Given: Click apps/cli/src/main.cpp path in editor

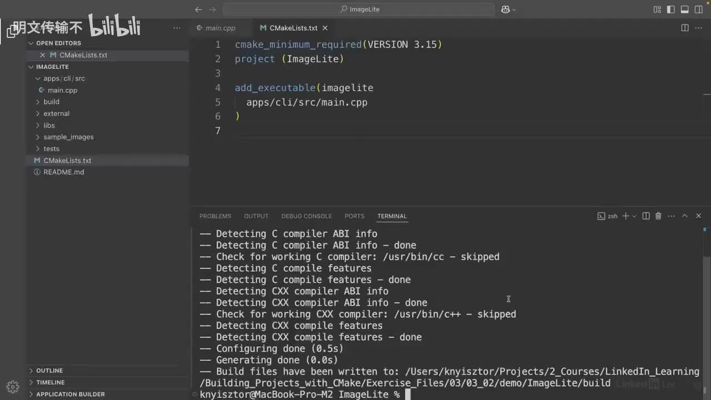Looking at the screenshot, I should (x=307, y=102).
